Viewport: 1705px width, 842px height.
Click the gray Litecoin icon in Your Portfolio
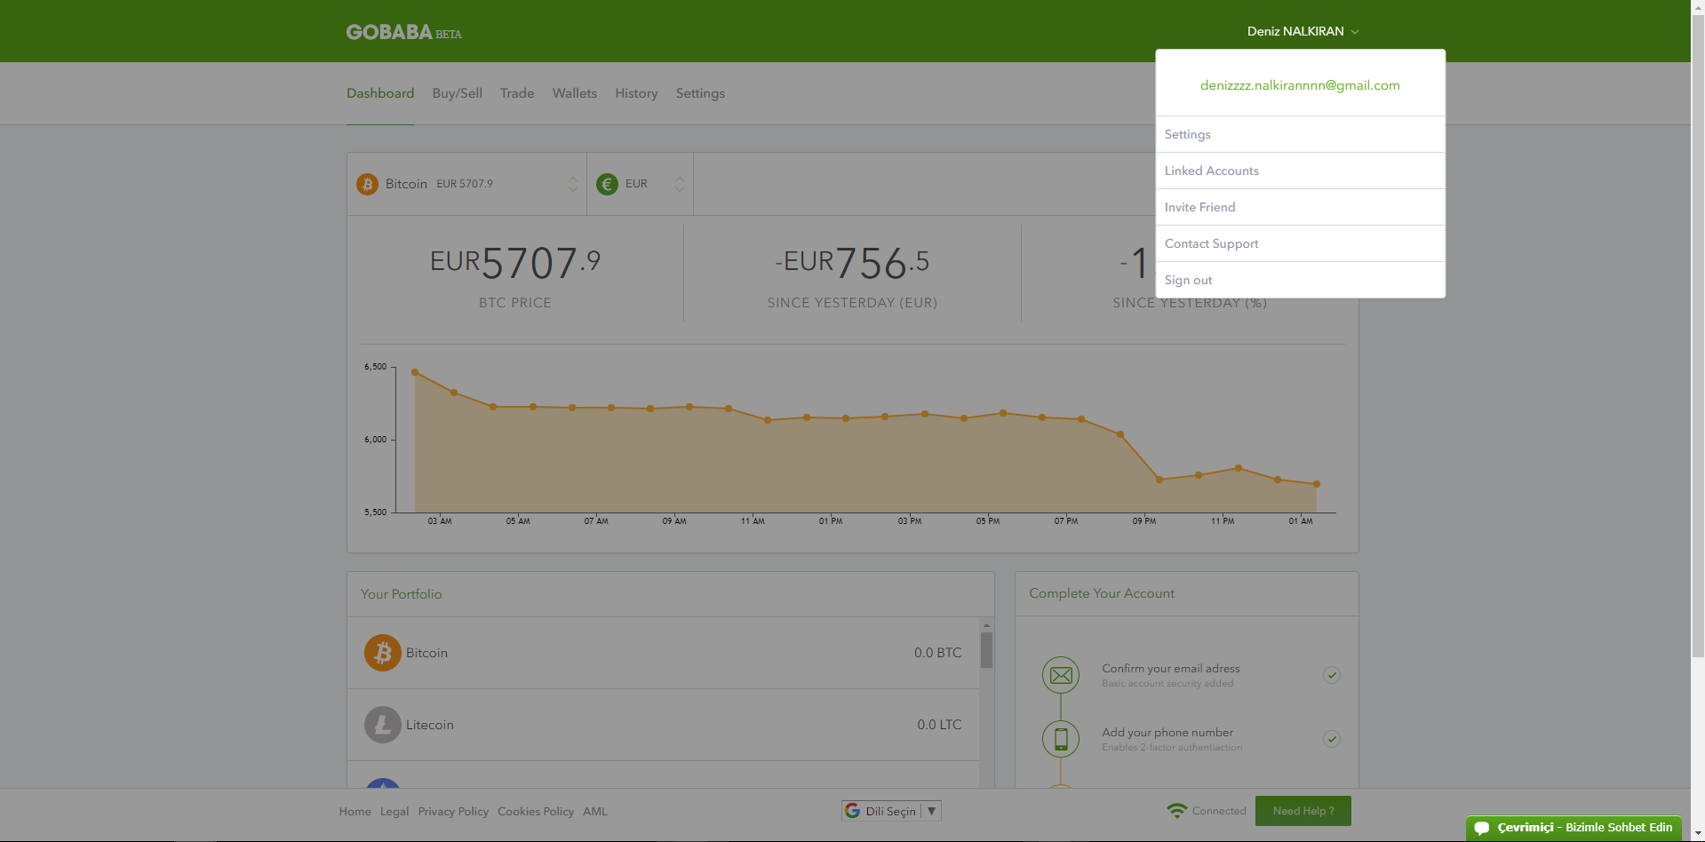coord(383,725)
